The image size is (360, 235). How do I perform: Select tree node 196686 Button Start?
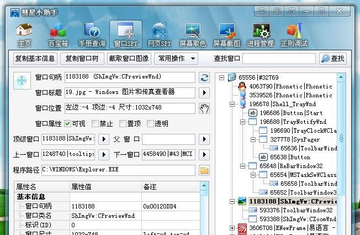[x=291, y=113]
